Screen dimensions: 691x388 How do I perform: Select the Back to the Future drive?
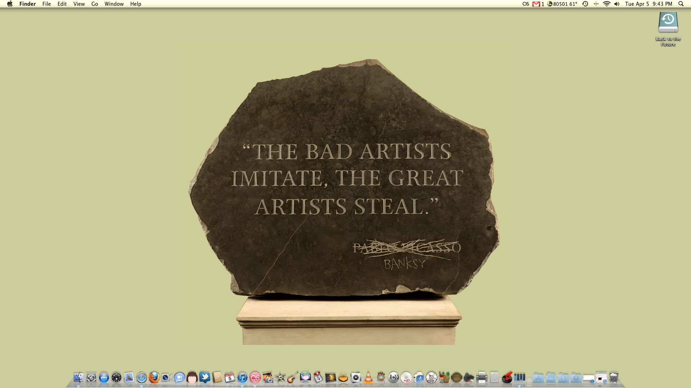(x=668, y=29)
